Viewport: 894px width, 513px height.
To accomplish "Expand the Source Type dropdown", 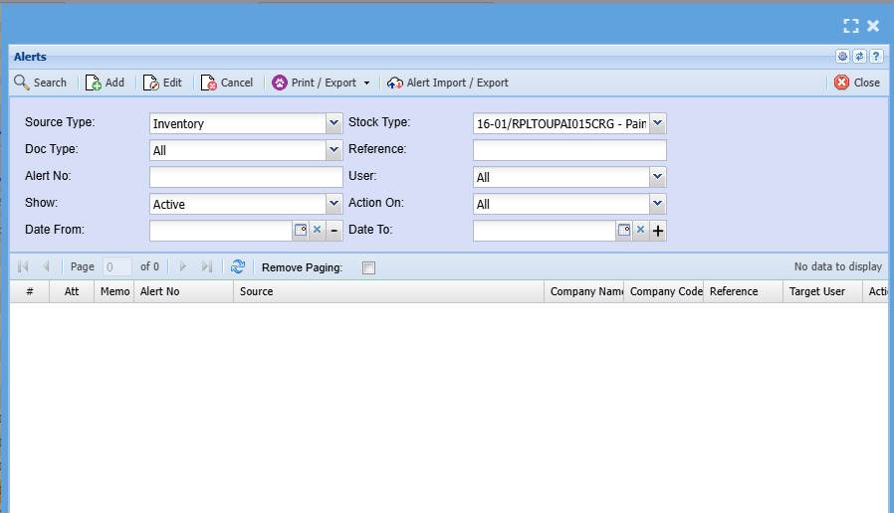I will click(x=334, y=123).
